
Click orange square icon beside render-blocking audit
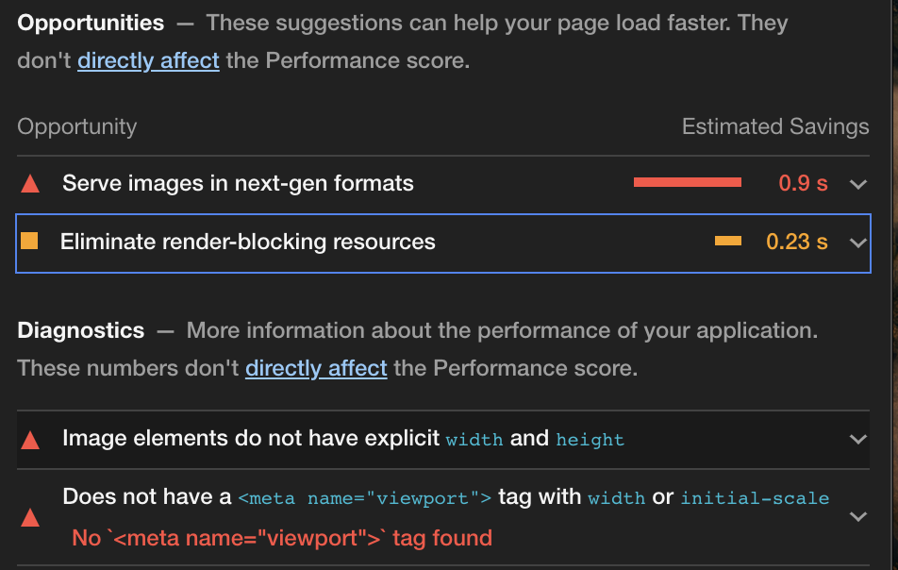(29, 242)
